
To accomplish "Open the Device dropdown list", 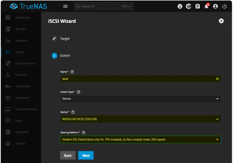I will [140, 119].
